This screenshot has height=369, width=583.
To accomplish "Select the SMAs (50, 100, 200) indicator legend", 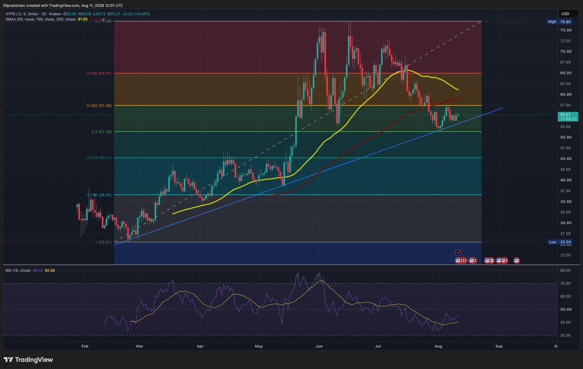I will 40,19.
